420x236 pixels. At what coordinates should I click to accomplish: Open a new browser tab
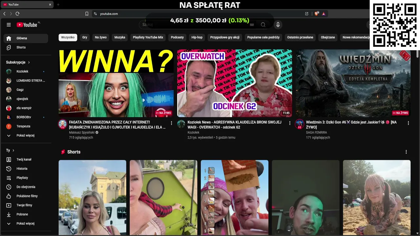click(58, 5)
